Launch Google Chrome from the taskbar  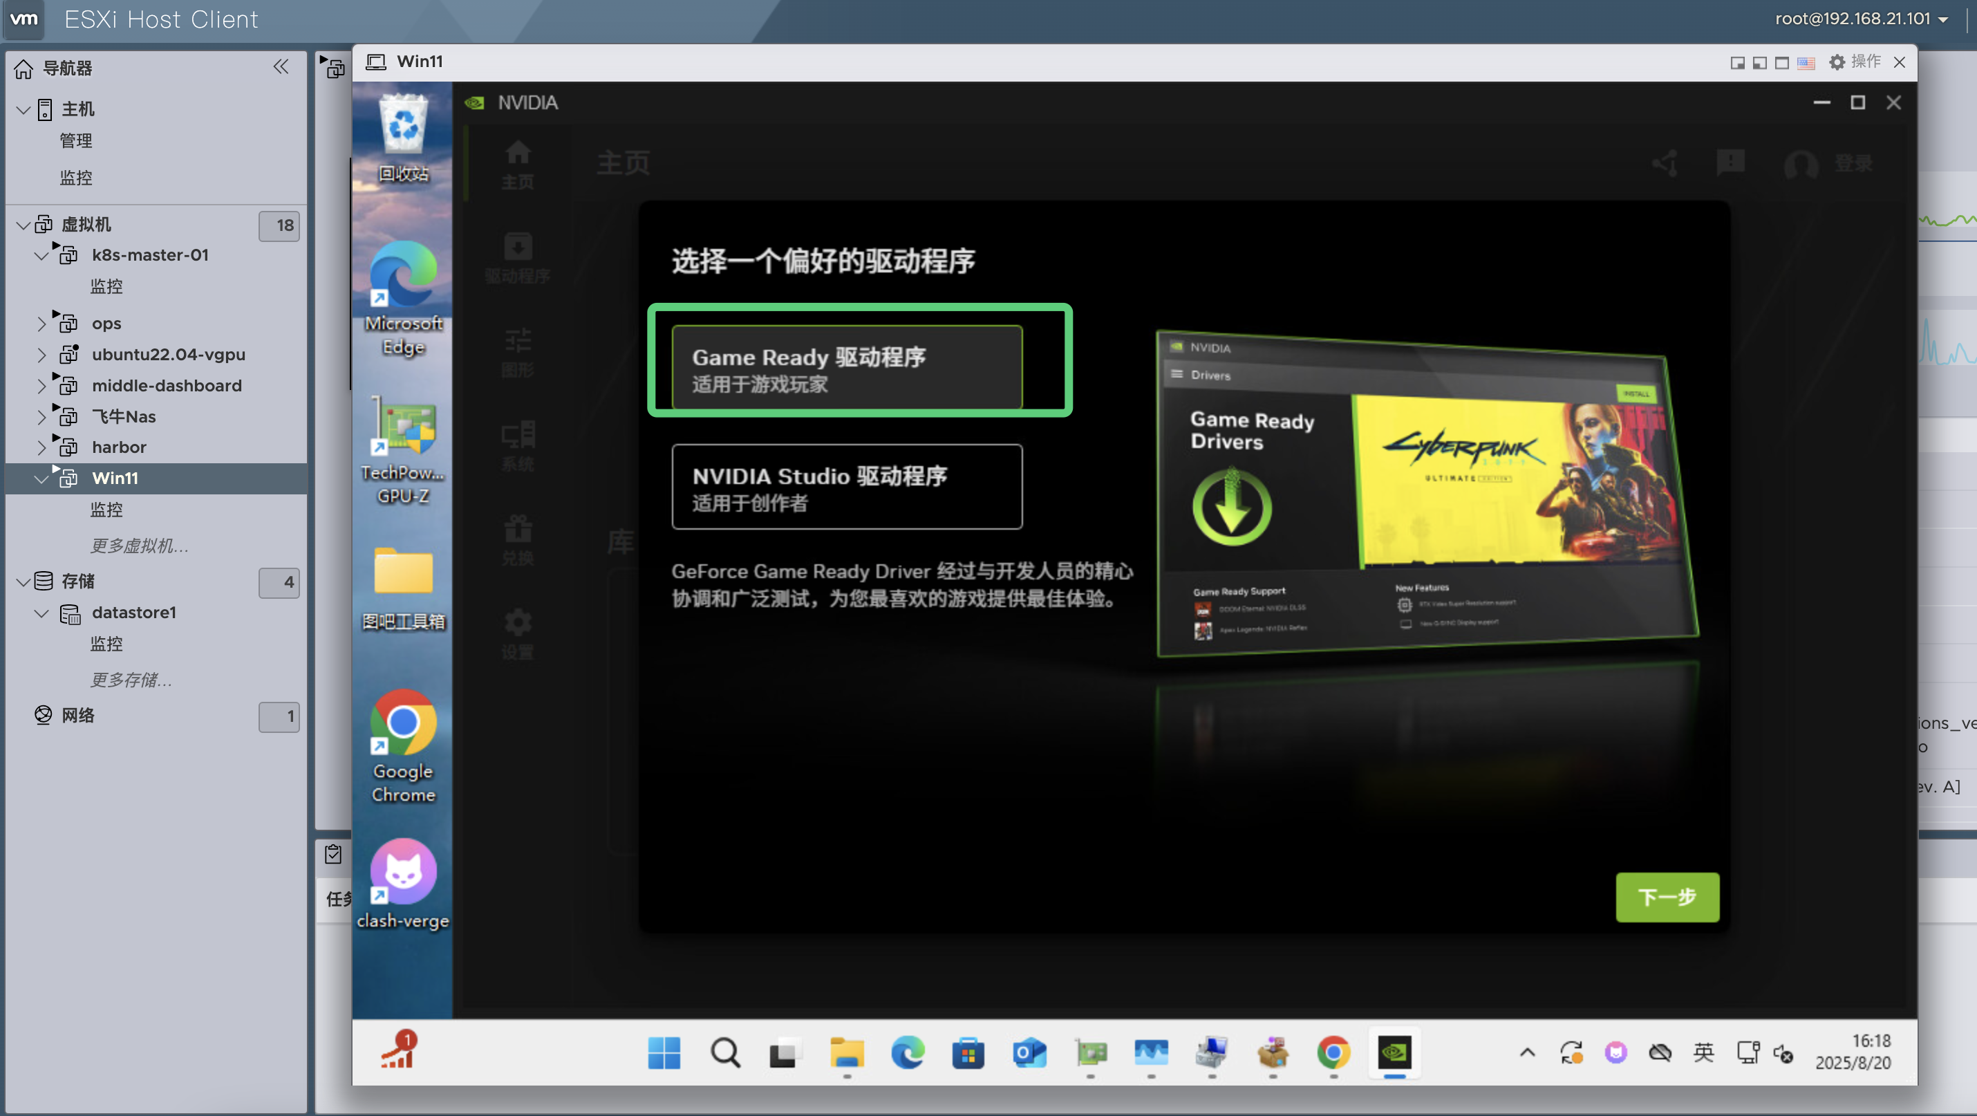[x=1333, y=1054]
